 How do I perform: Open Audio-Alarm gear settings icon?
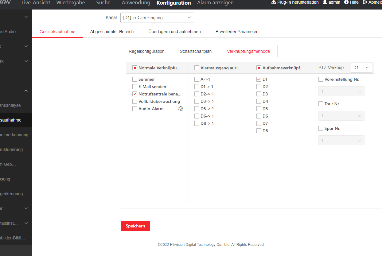181,109
